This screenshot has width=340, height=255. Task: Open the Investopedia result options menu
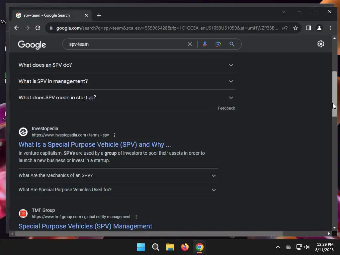coord(115,135)
